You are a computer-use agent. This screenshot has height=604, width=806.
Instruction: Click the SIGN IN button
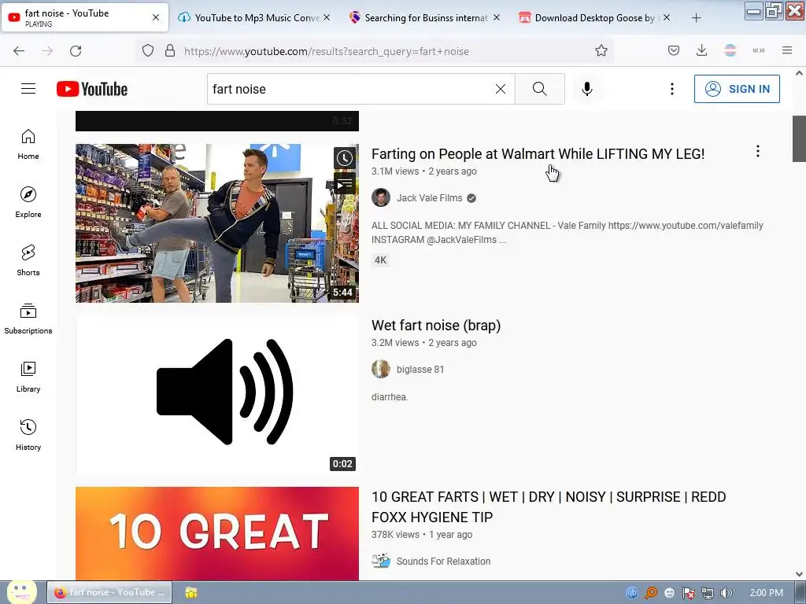(737, 89)
